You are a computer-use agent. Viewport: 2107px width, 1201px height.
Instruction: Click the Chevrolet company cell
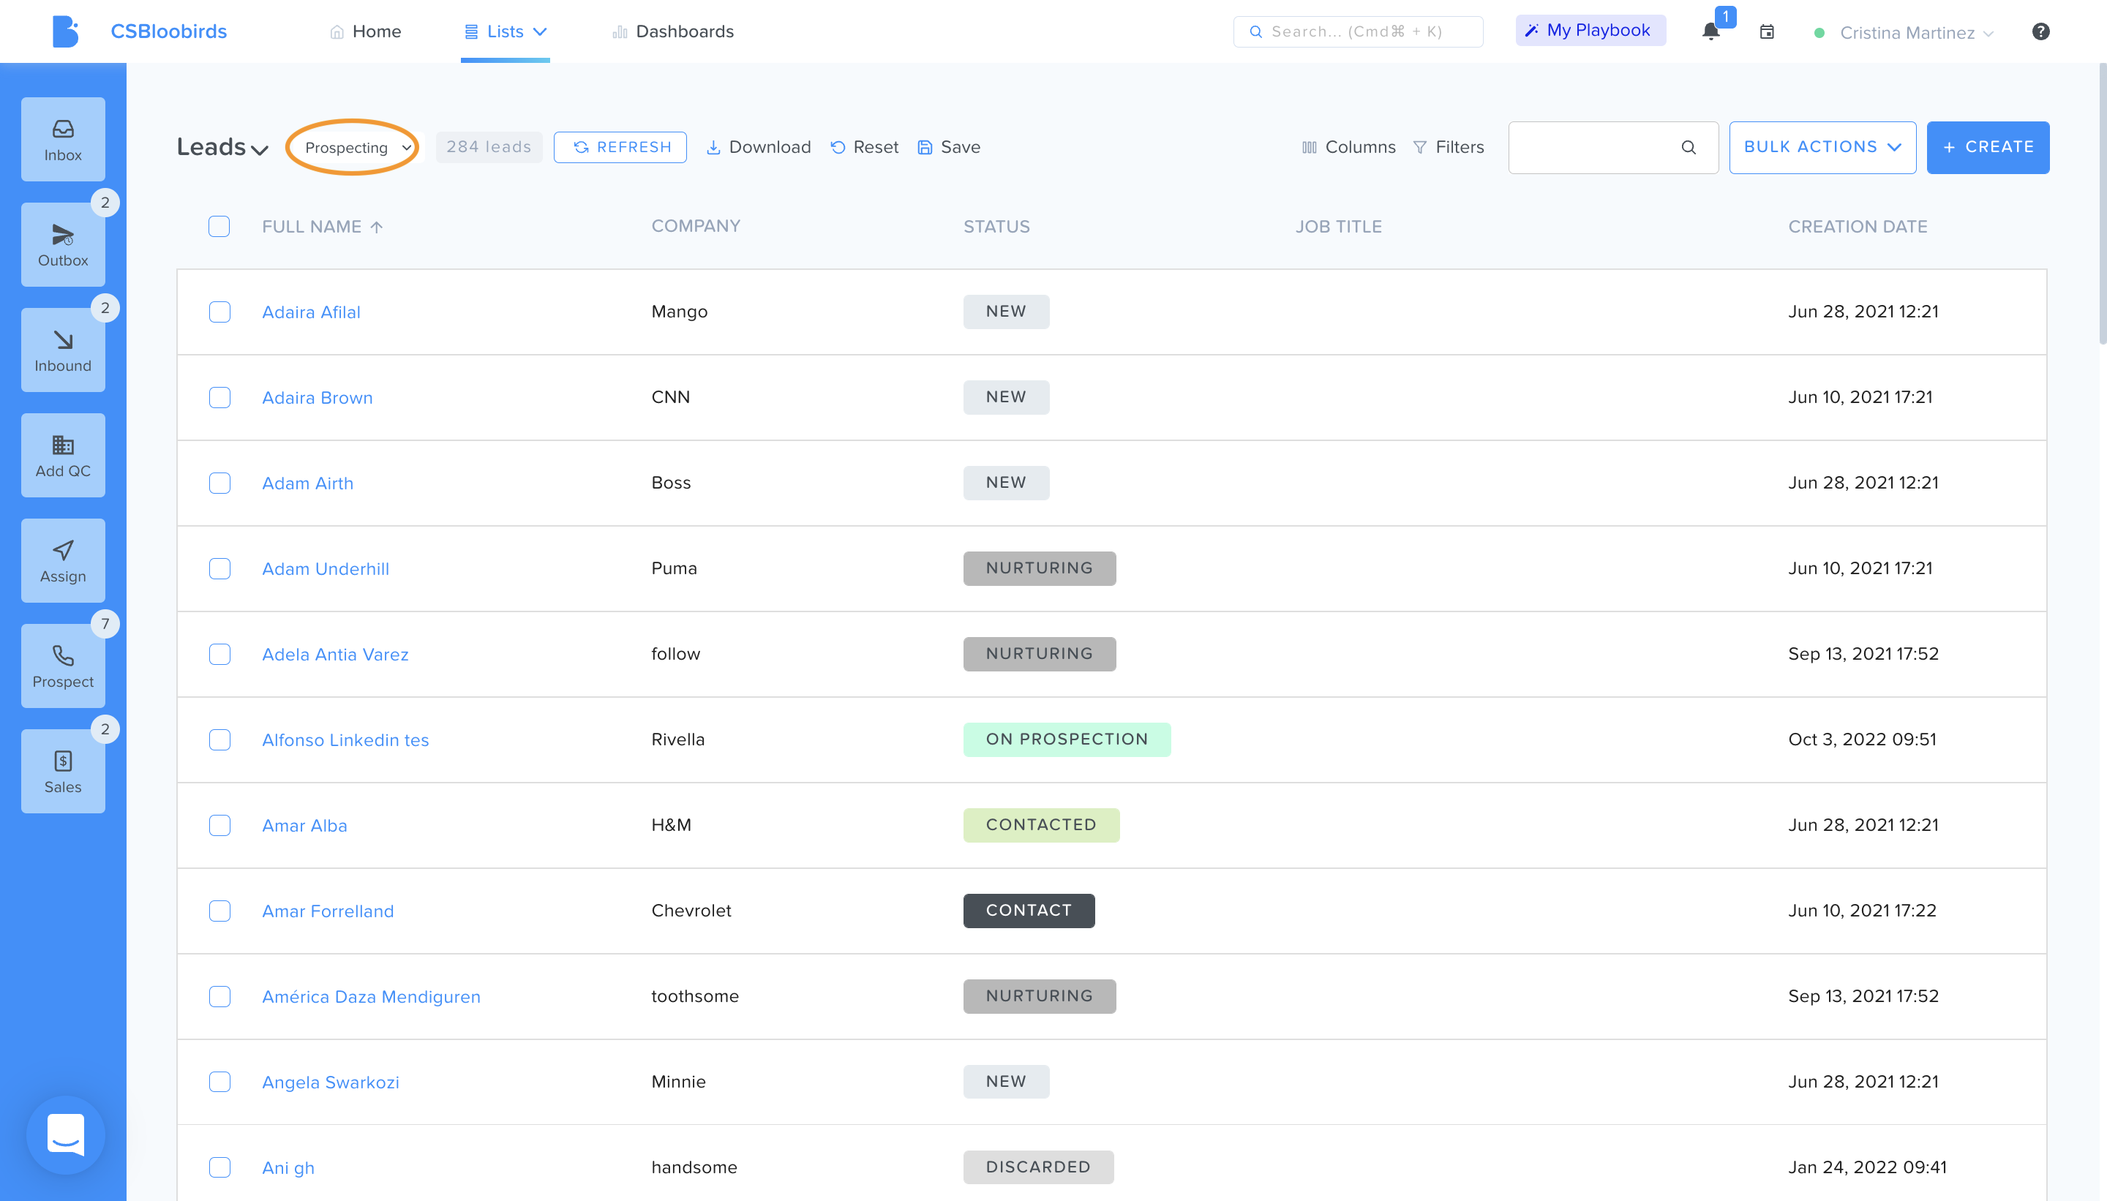(x=691, y=911)
